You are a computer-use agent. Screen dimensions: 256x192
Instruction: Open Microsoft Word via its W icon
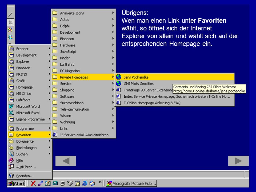tap(11, 106)
